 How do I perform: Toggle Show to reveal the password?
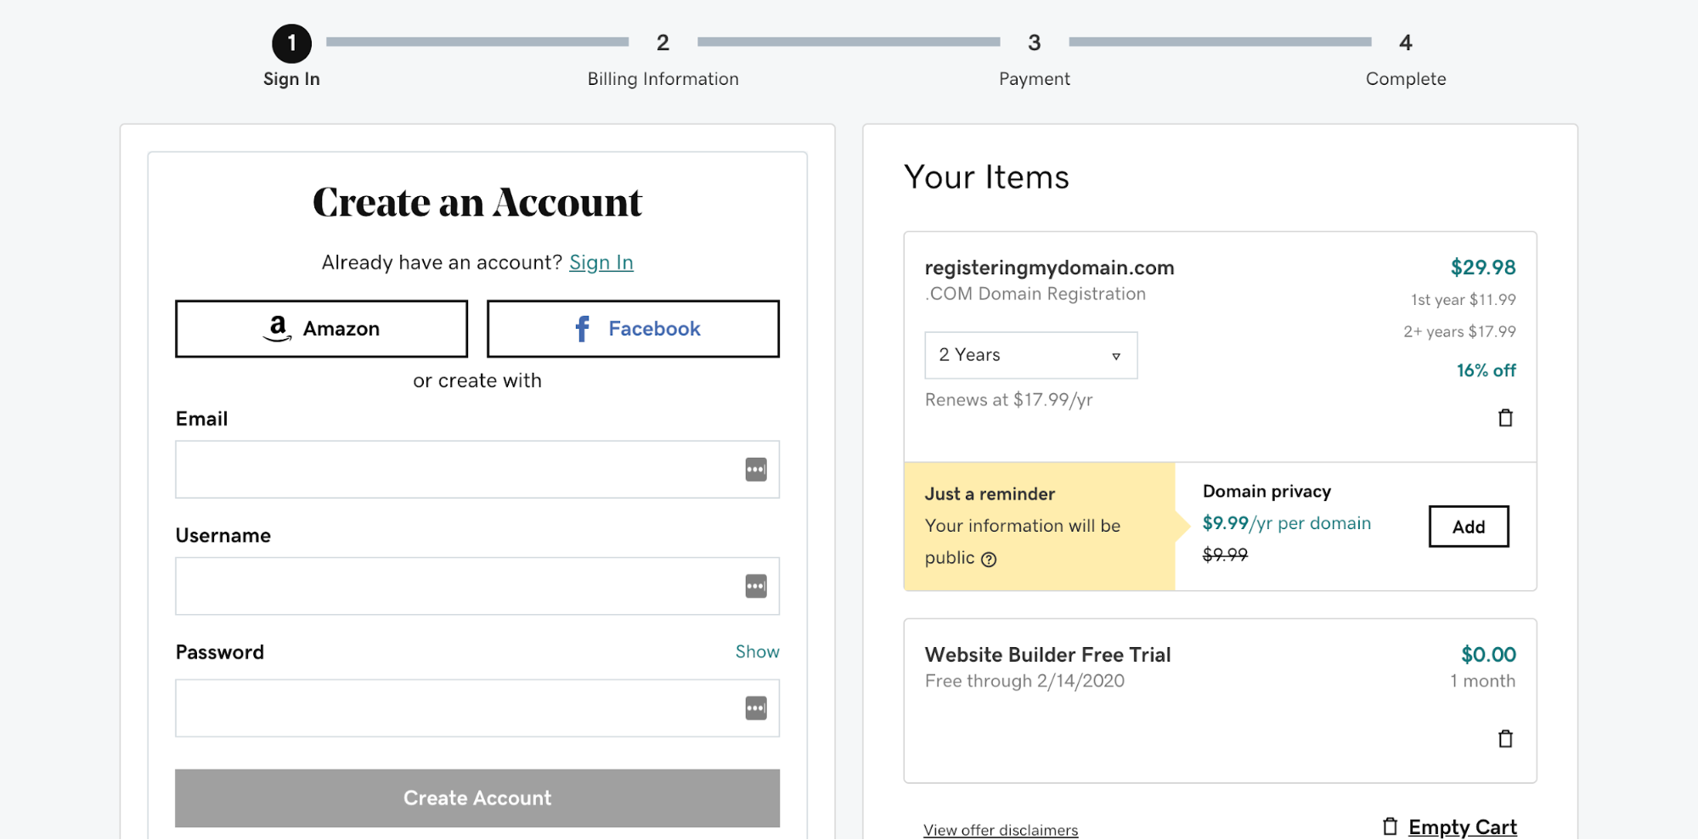[x=756, y=651]
